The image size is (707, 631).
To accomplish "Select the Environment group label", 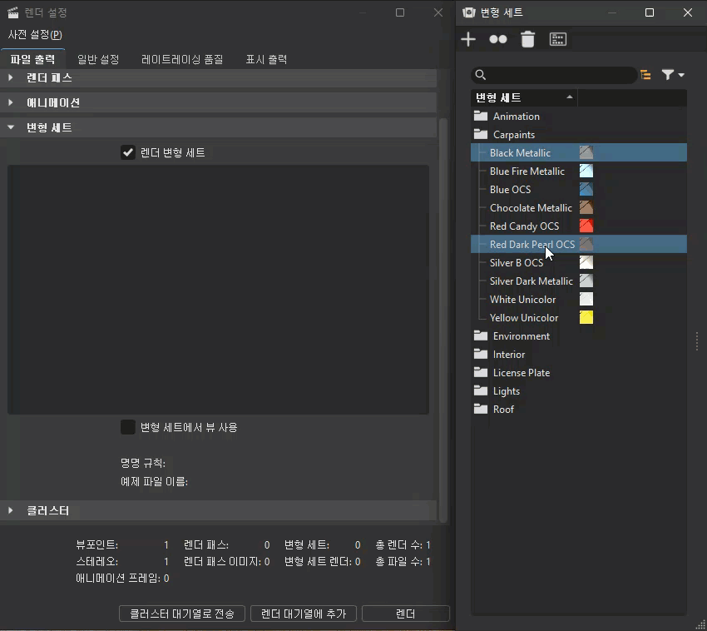I will point(522,336).
